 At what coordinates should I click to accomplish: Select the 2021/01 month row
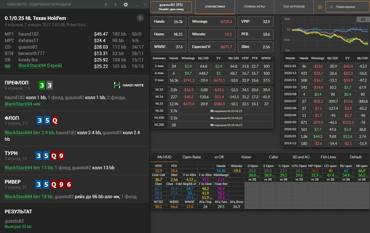[326, 66]
